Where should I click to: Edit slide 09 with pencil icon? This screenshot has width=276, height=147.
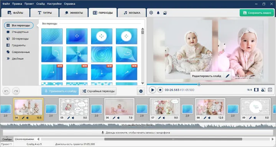(250, 118)
